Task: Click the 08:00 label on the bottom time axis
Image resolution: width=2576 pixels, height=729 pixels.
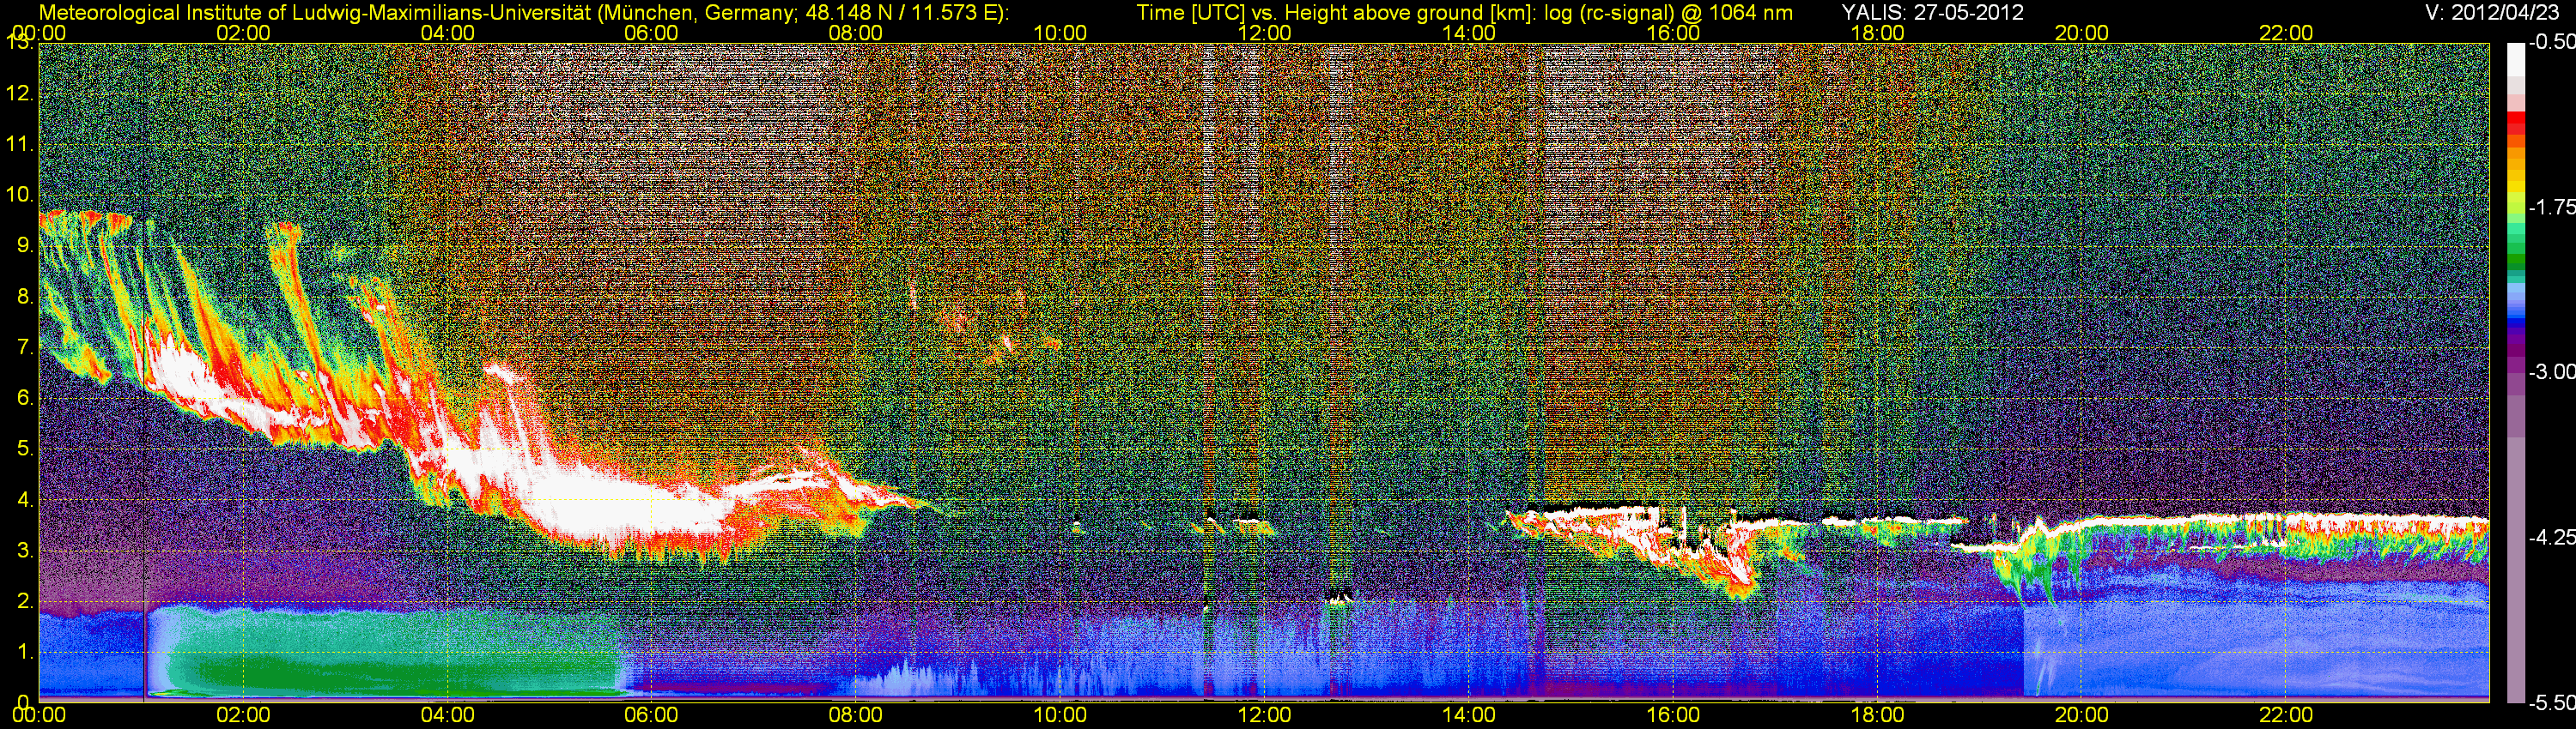Action: pos(856,716)
